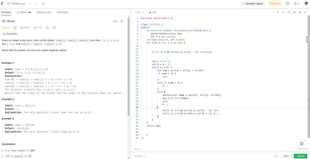
Task: Click the class Solution { line
Action: 152,24
